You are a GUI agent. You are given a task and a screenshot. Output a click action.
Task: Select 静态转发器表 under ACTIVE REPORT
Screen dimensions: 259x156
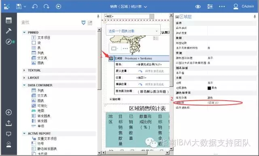pyautogui.click(x=44, y=149)
